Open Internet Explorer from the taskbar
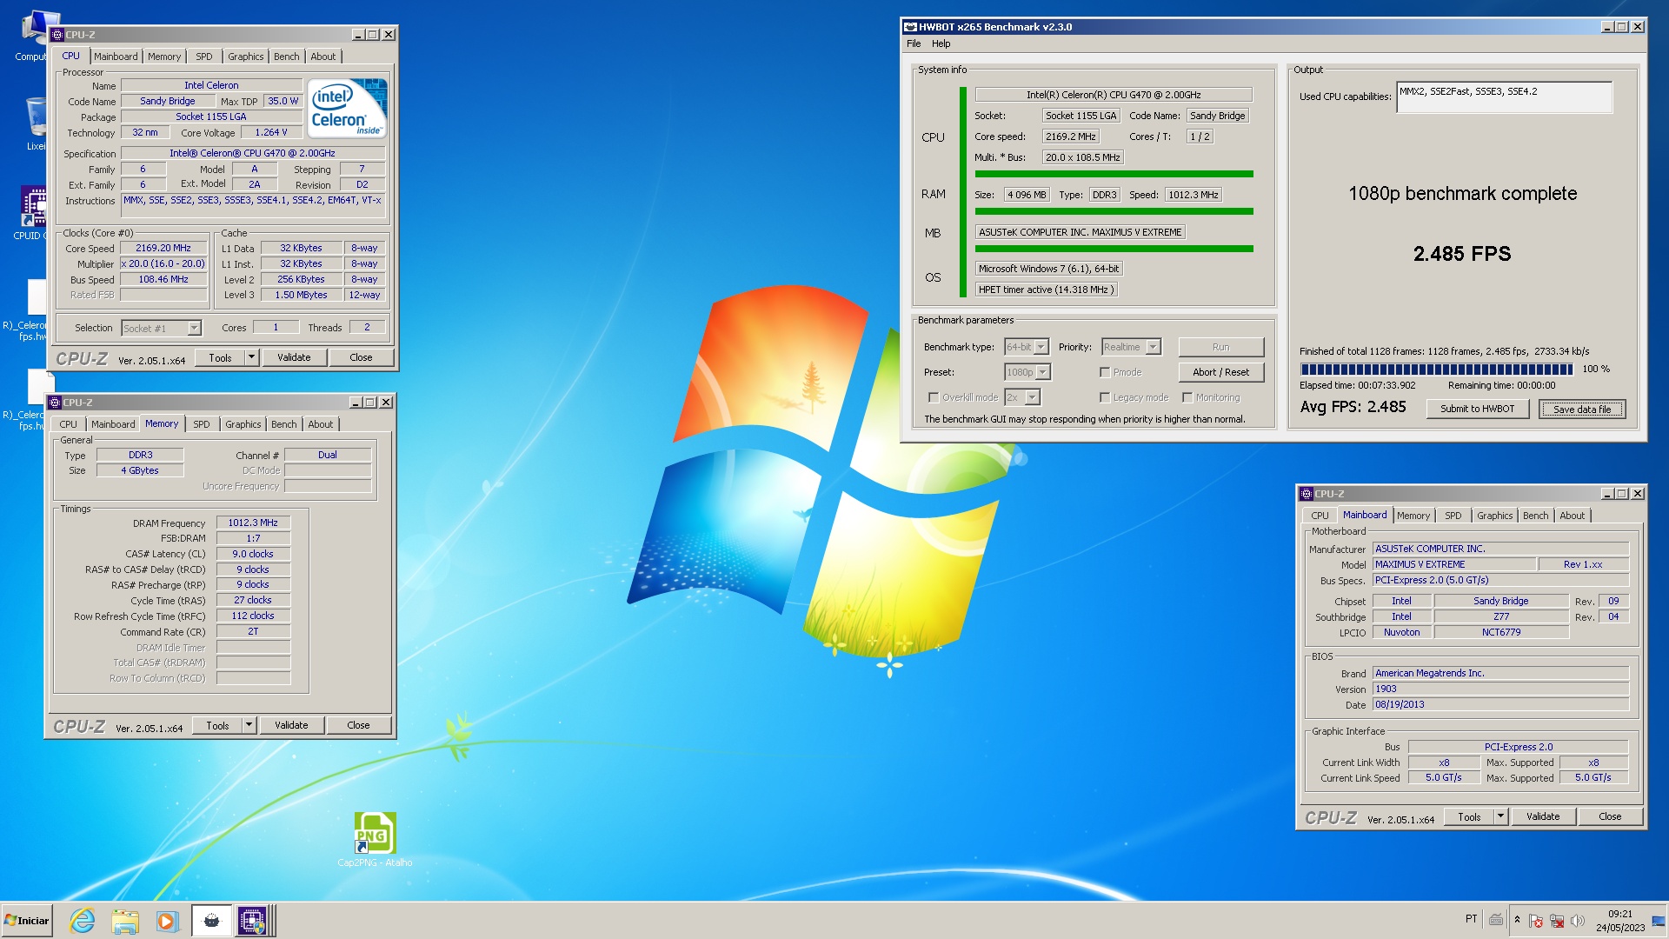Image resolution: width=1669 pixels, height=939 pixels. pos(83,921)
